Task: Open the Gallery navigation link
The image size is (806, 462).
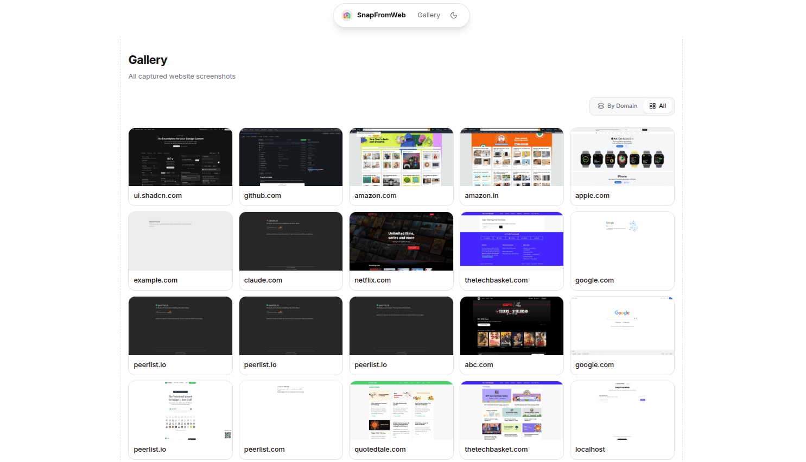Action: (x=428, y=15)
